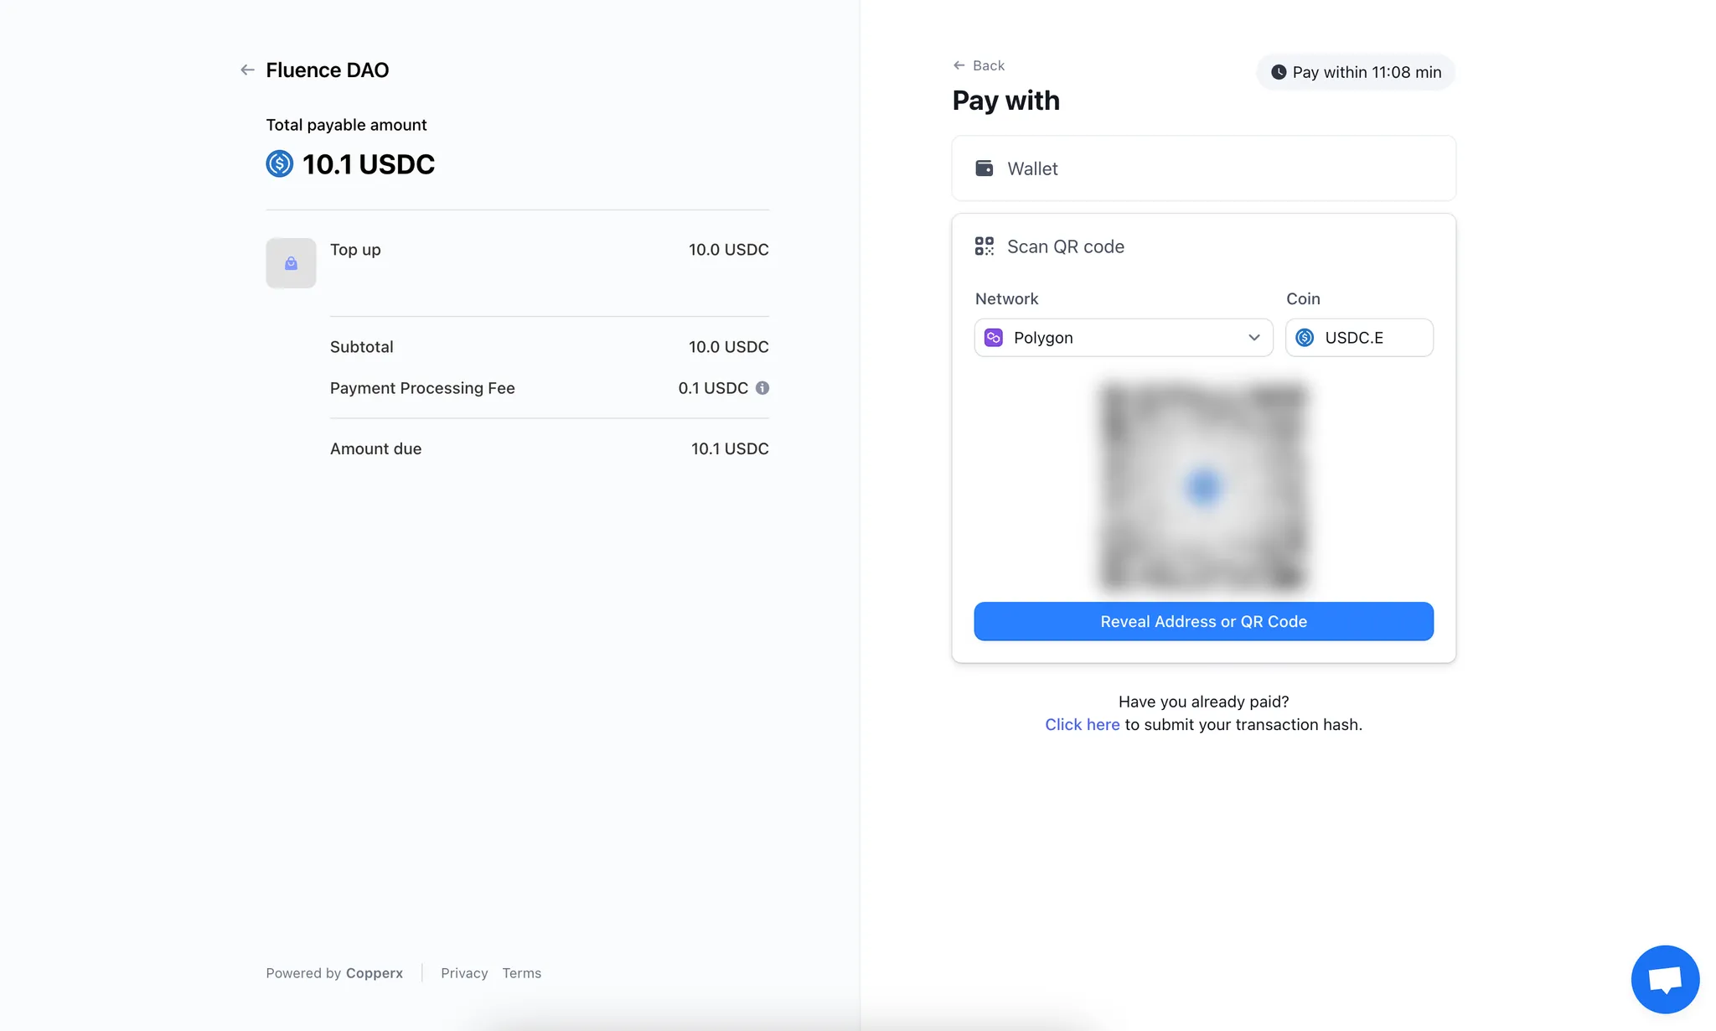Click the USDC coin icon next to total amount

(280, 164)
